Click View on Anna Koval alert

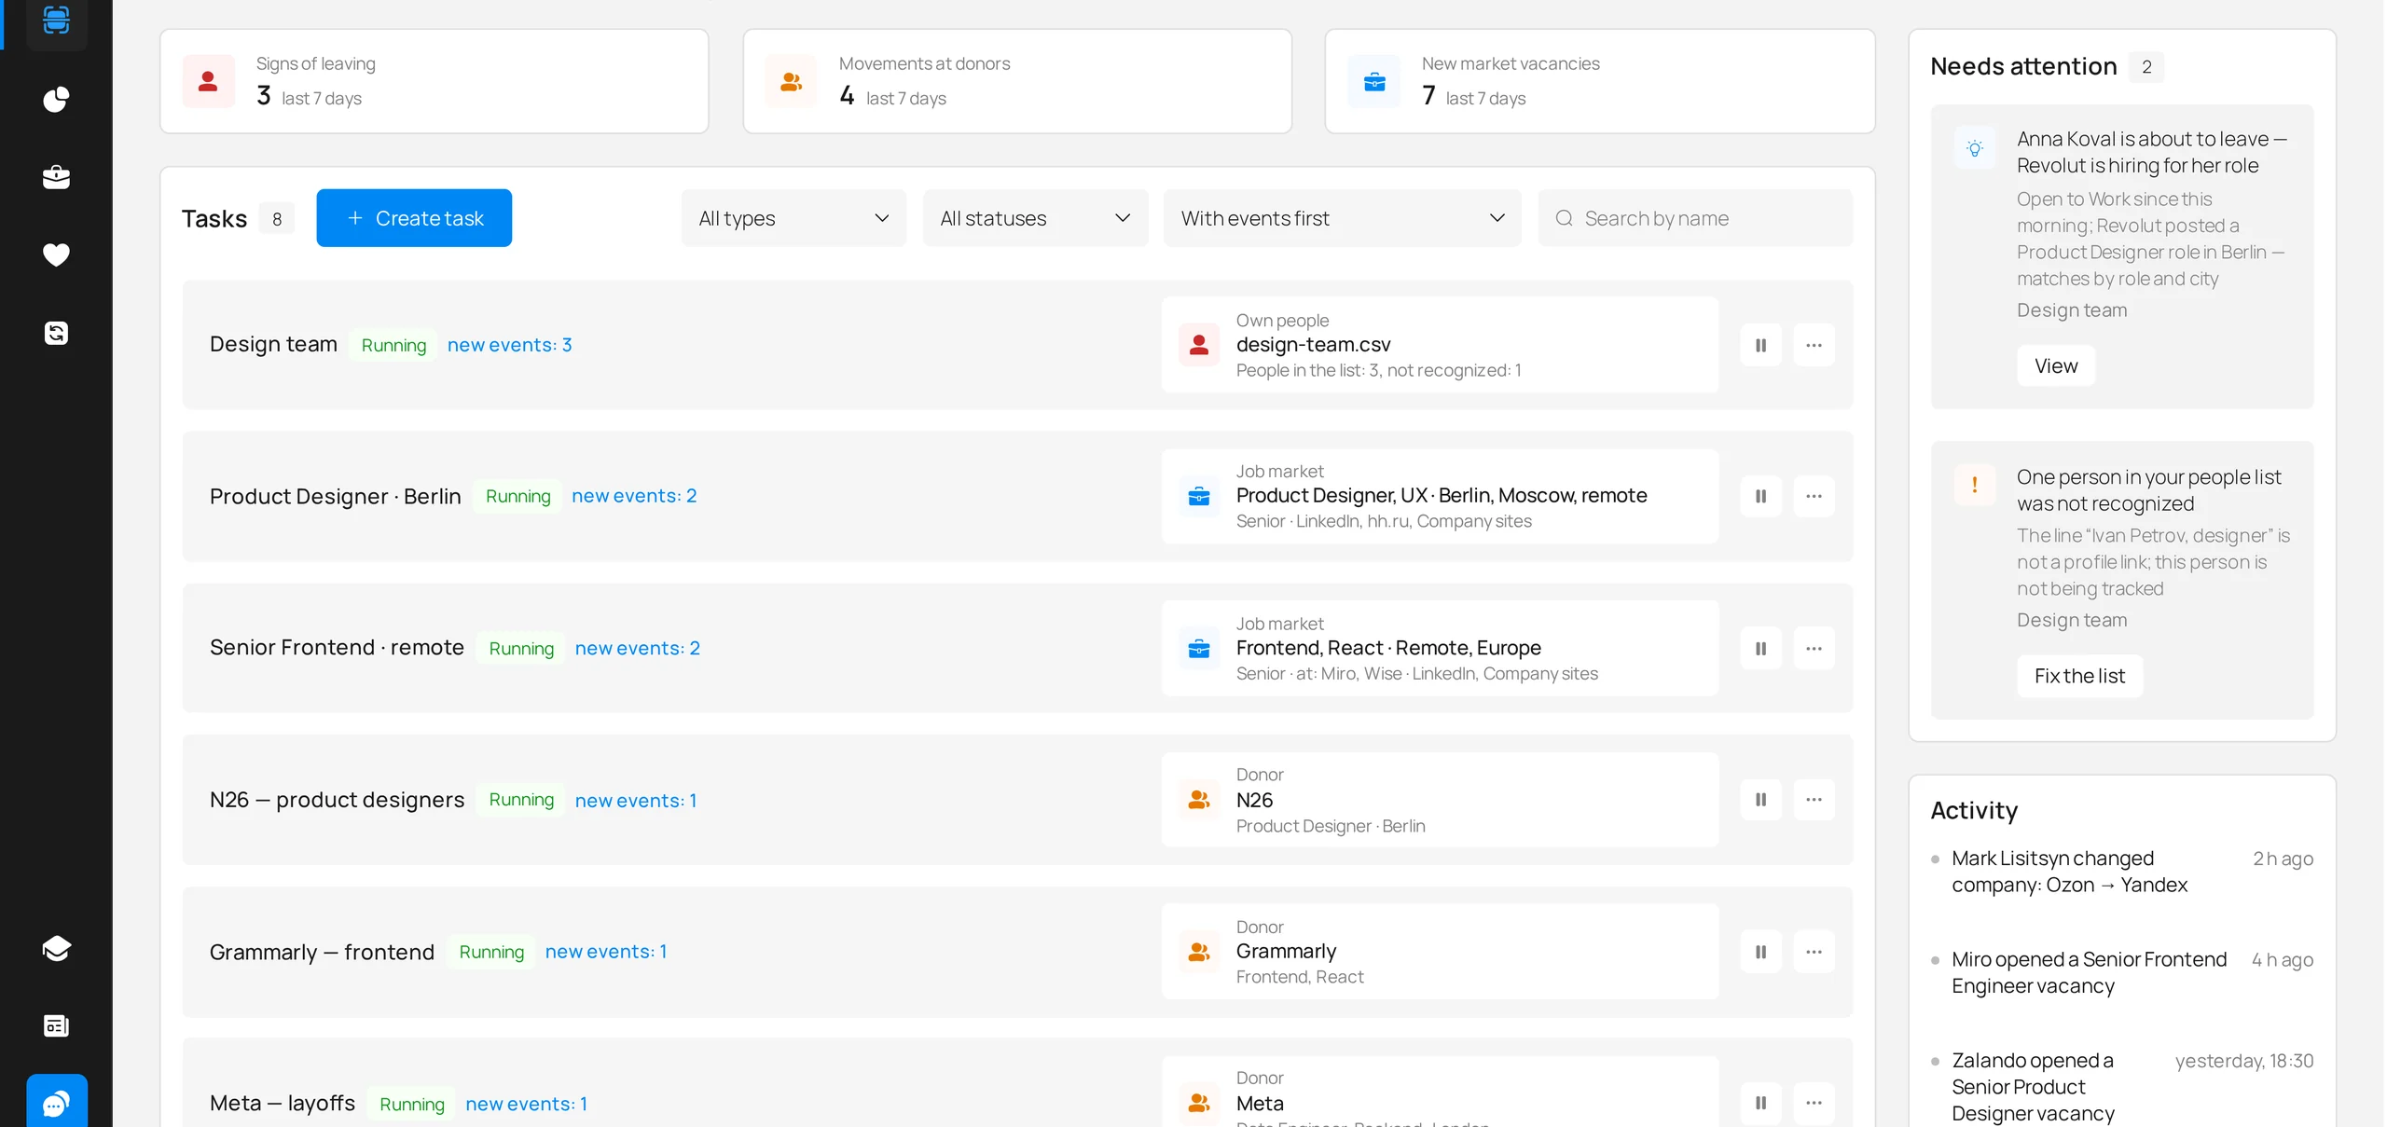tap(2056, 365)
